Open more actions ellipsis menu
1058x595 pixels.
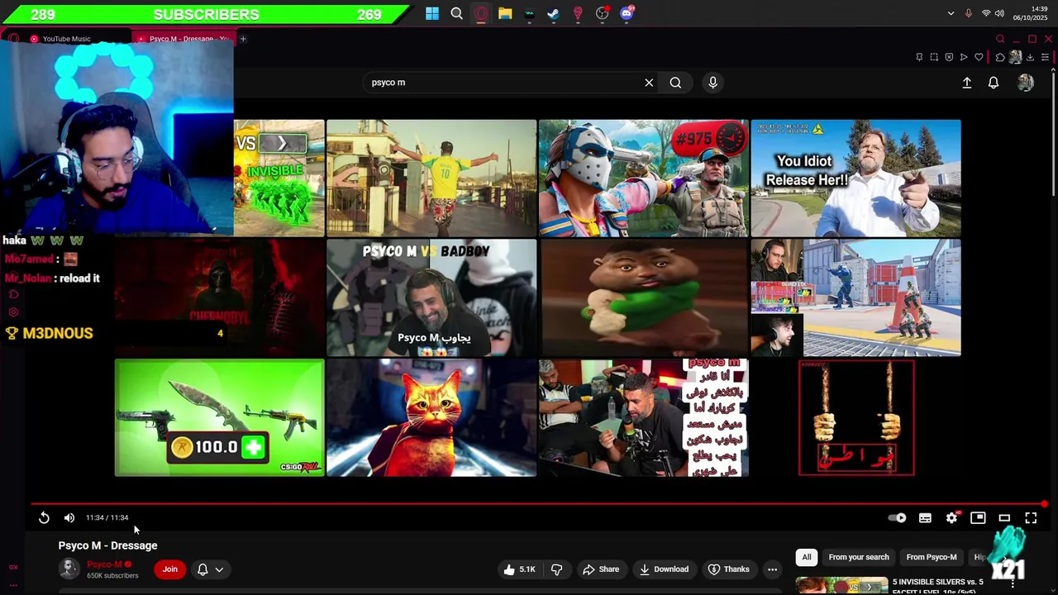[x=772, y=569]
